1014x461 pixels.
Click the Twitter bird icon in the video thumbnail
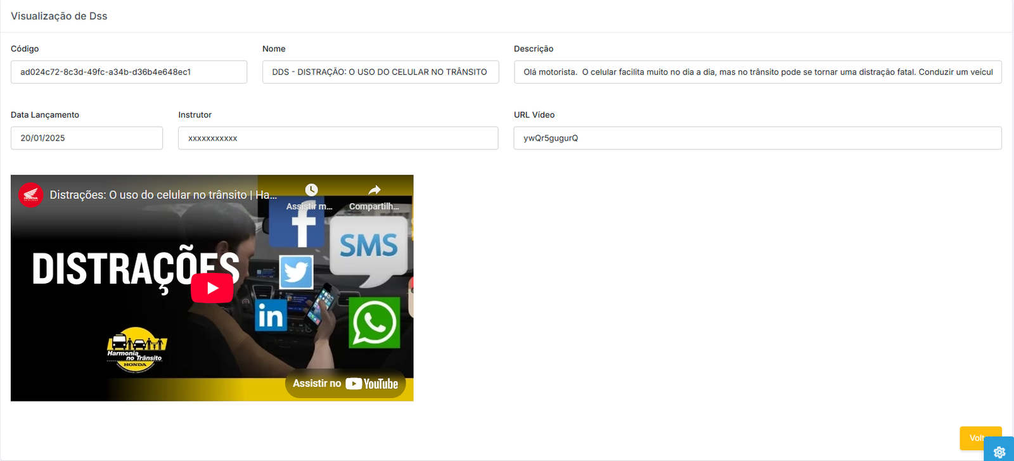(x=296, y=272)
